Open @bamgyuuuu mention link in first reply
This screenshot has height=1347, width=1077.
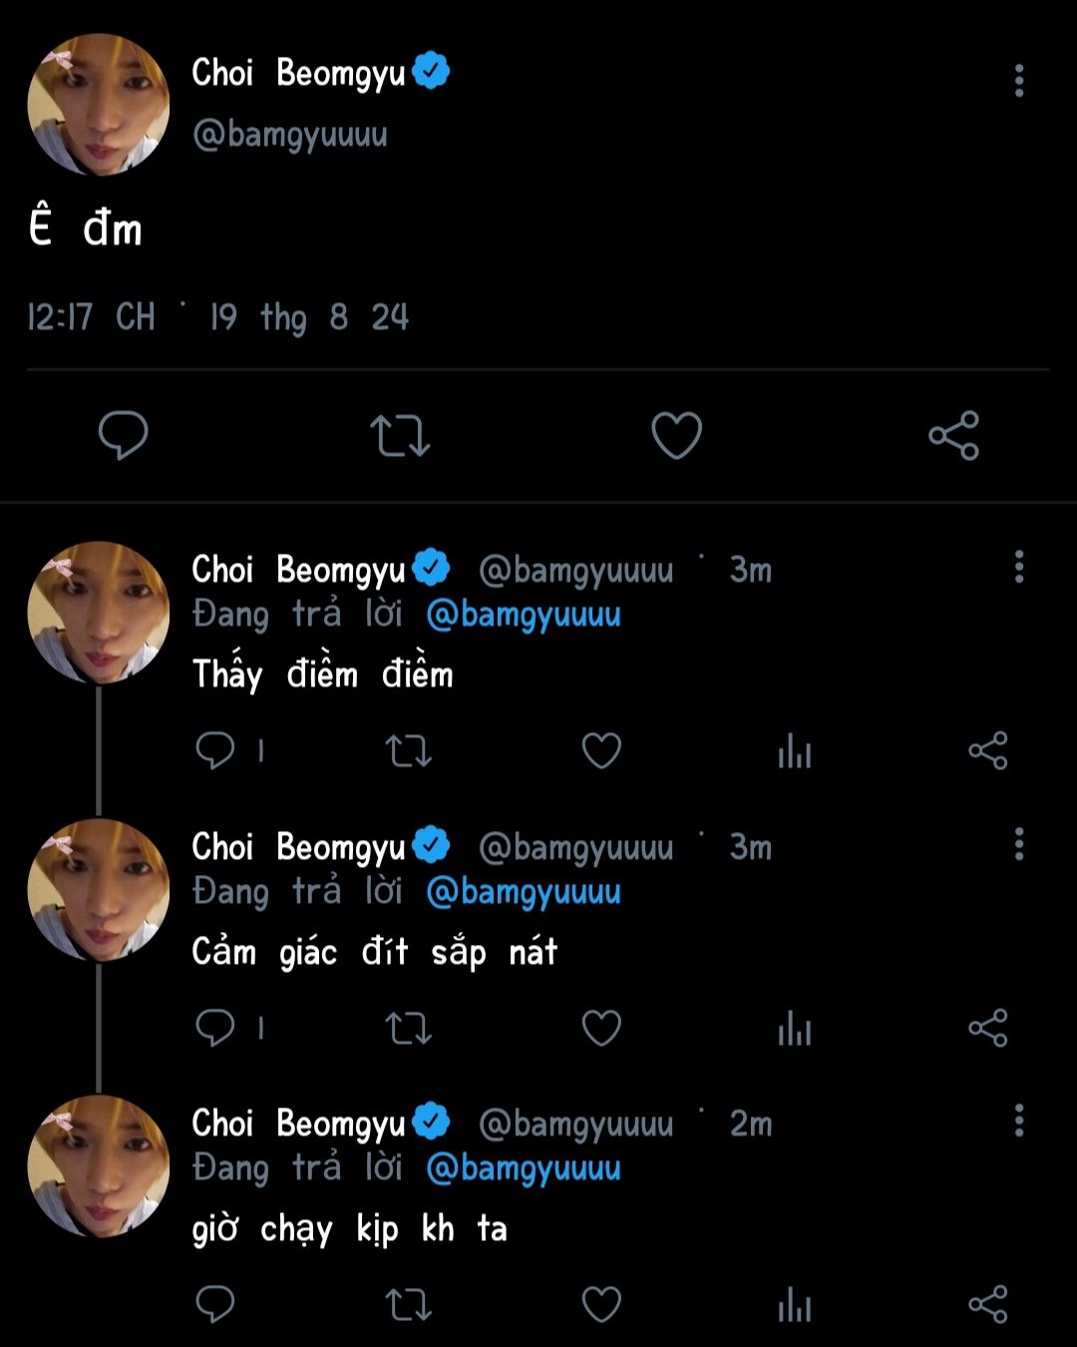[523, 615]
